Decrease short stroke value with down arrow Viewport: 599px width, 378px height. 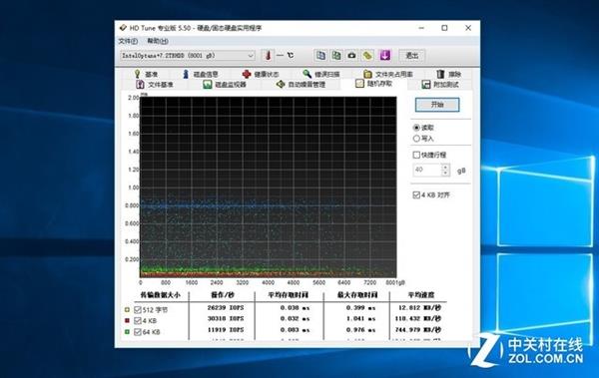(x=445, y=173)
